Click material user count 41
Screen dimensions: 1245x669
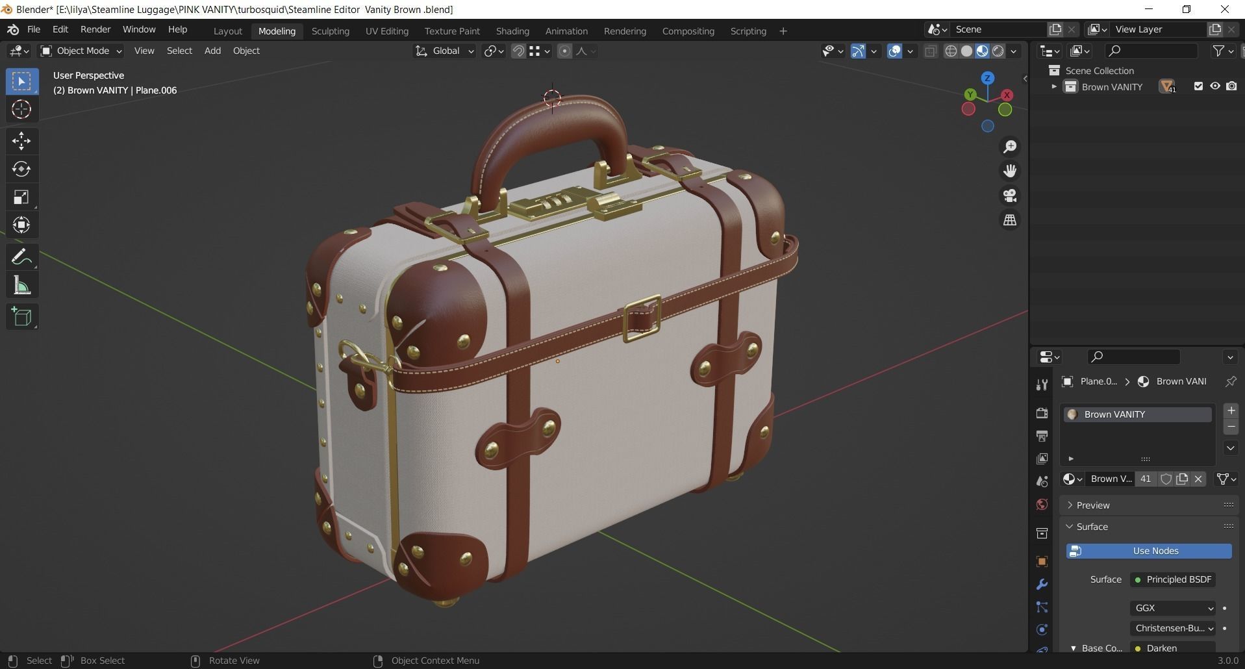(1146, 479)
